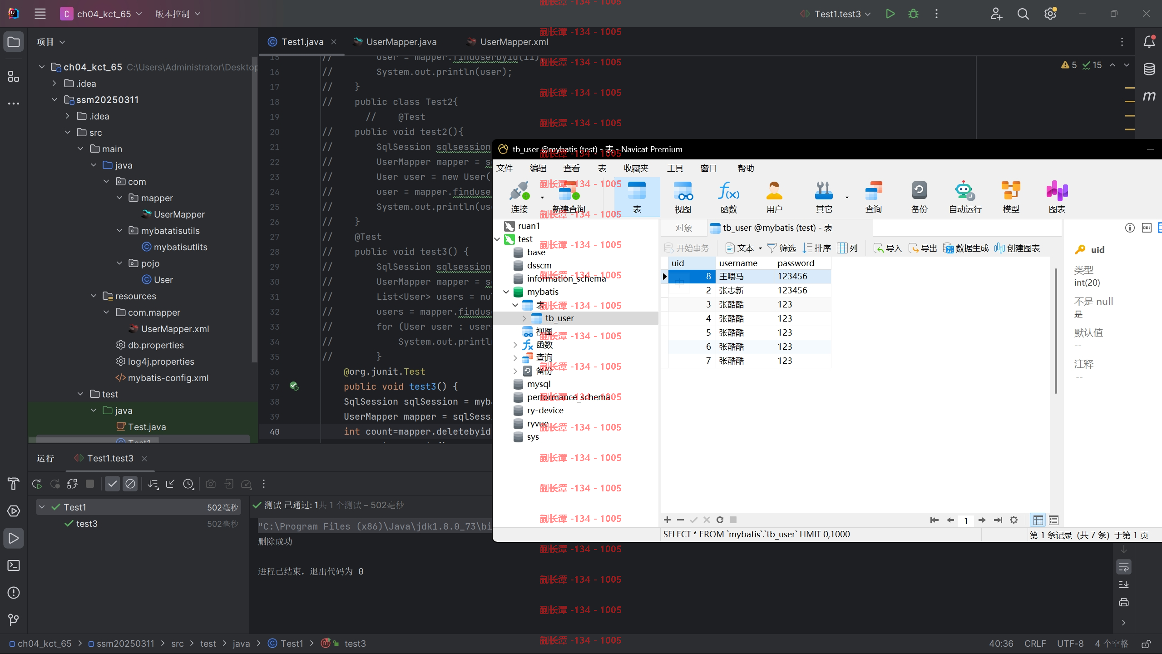Run Test1.test3 with the green play icon

coord(890,14)
